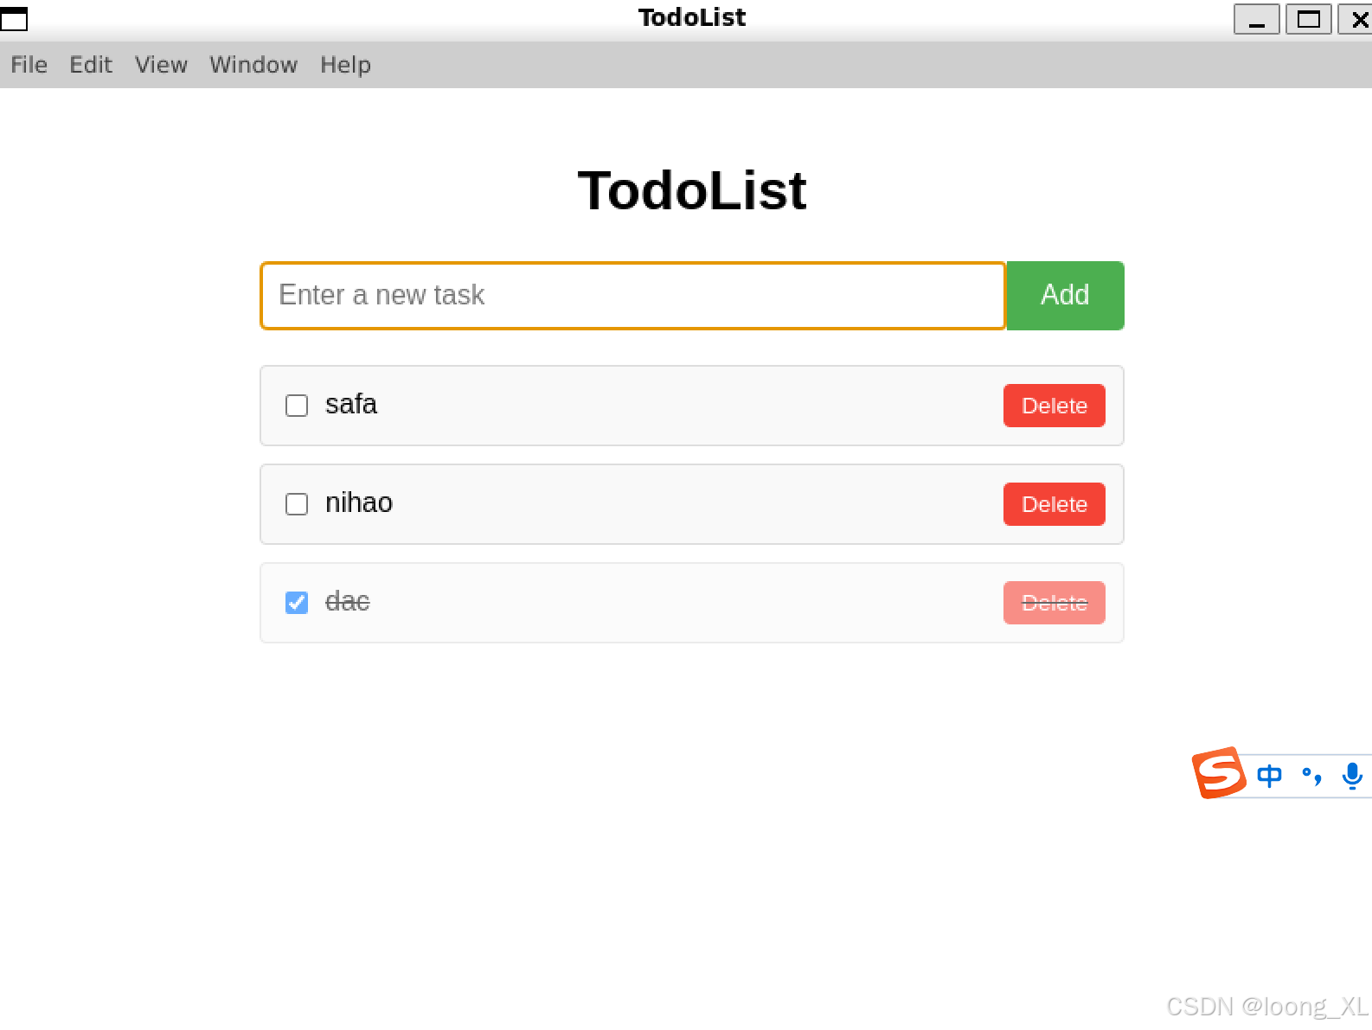The height and width of the screenshot is (1030, 1372).
Task: Click the window system icon in the title bar
Action: [14, 18]
